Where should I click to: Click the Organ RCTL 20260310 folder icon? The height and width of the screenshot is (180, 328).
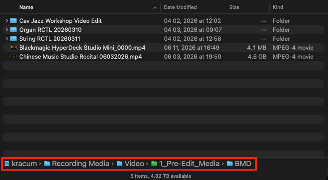click(13, 30)
